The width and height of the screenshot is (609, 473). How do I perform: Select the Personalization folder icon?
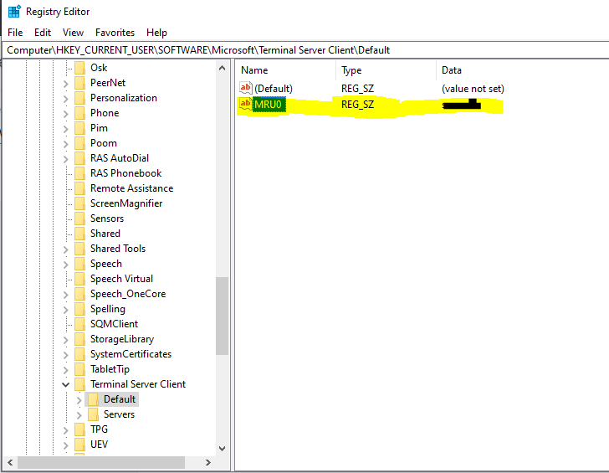point(79,98)
